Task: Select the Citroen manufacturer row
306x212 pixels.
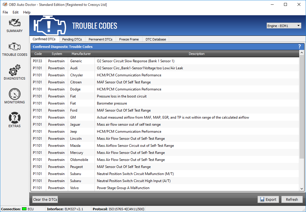Action: [165, 82]
